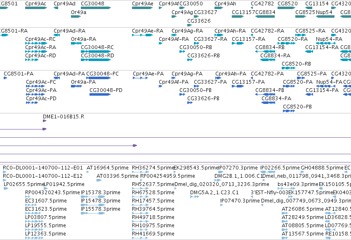
Task: Select EST RH67528.5prime
Action: (153, 193)
